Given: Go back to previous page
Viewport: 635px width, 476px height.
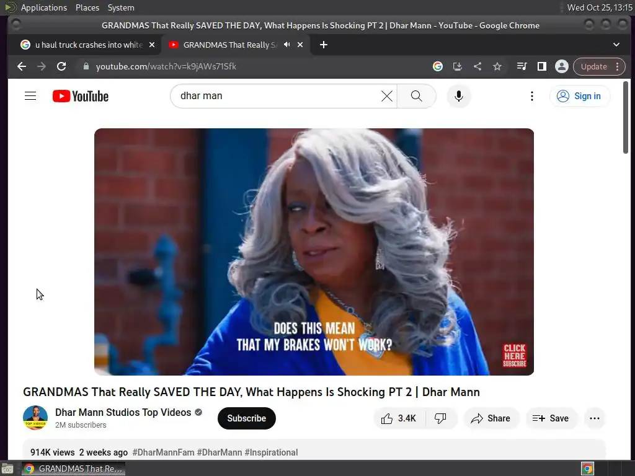Looking at the screenshot, I should [22, 66].
